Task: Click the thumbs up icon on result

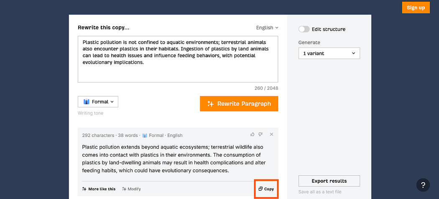Action: [252, 134]
